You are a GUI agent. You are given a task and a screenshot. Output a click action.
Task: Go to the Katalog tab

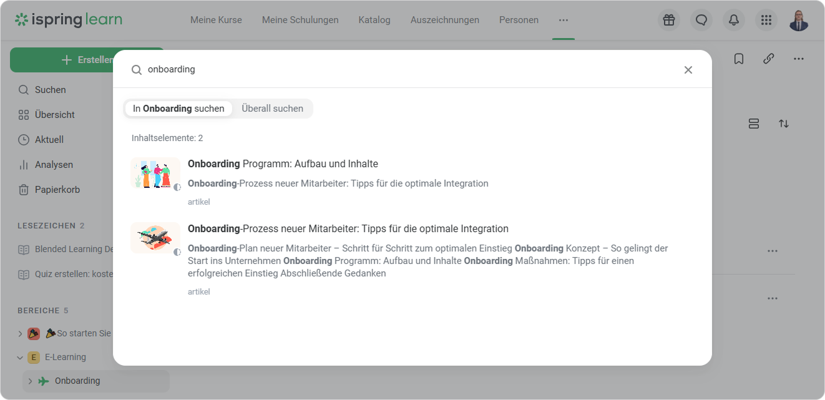(374, 20)
